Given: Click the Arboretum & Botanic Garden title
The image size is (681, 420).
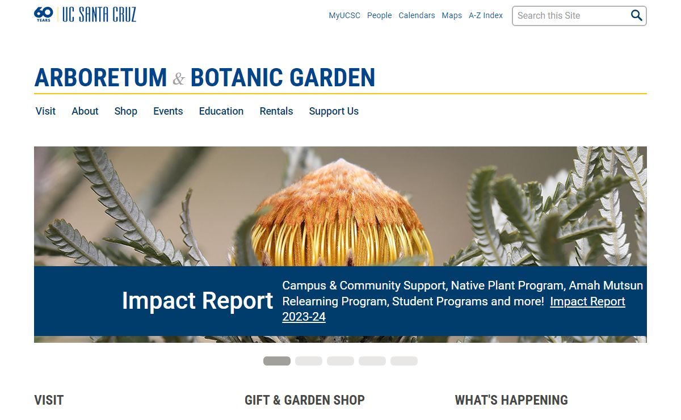Looking at the screenshot, I should (x=205, y=78).
